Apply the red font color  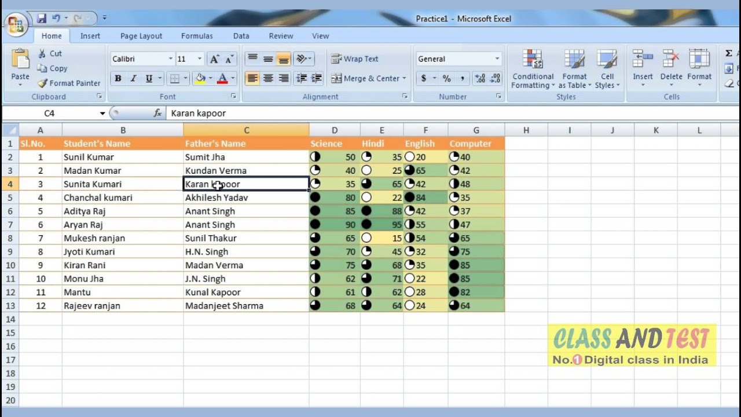coord(222,78)
